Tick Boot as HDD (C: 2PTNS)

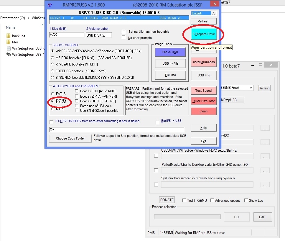pyautogui.click(x=77, y=101)
